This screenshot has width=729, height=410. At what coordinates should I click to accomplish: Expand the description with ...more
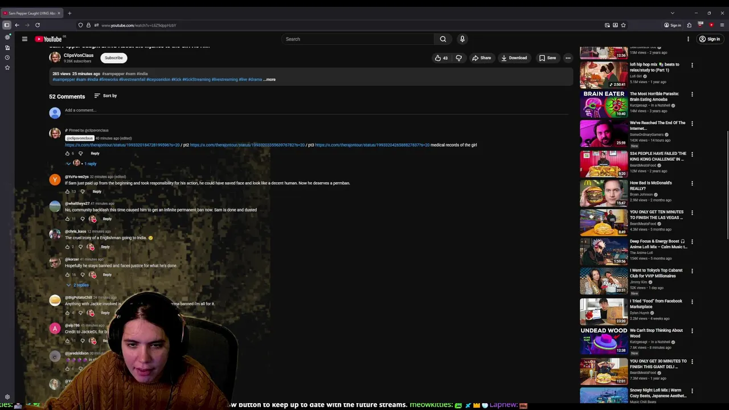coord(270,80)
